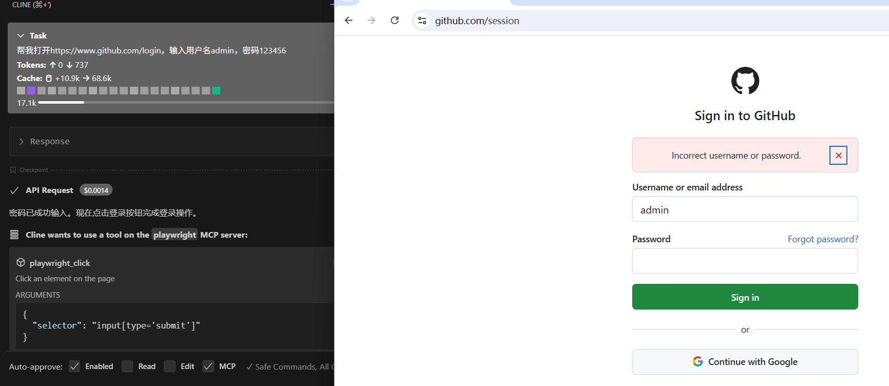Click the Sign in to GitHub heading
Image resolution: width=889 pixels, height=386 pixels.
coord(745,115)
